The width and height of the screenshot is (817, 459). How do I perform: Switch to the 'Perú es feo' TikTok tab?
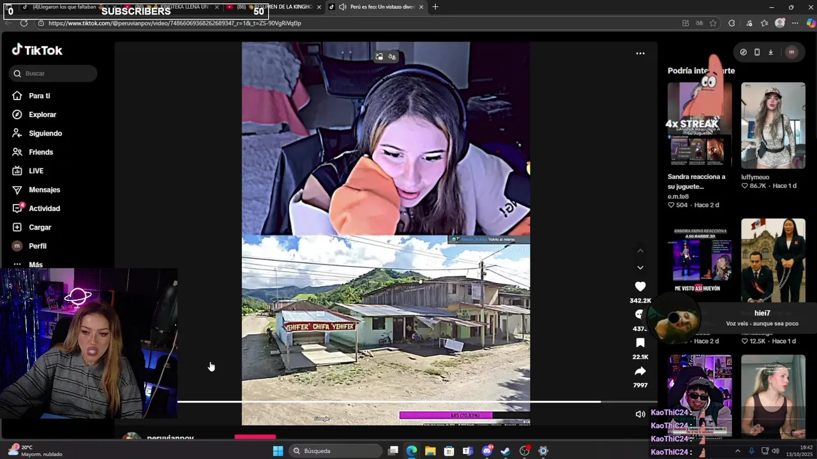click(377, 7)
